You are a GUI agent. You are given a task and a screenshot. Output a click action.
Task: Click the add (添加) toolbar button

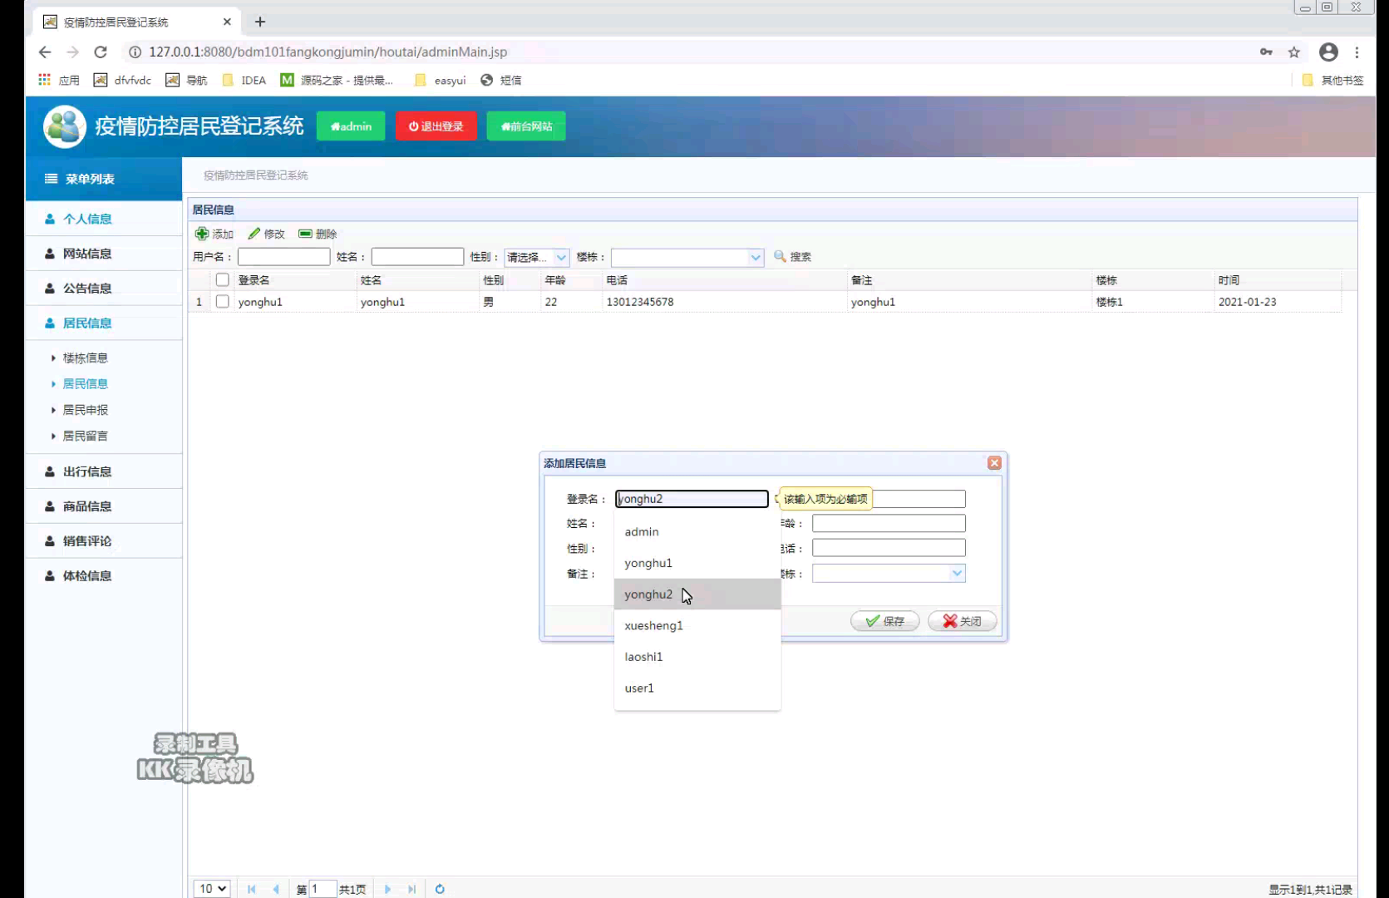[214, 234]
